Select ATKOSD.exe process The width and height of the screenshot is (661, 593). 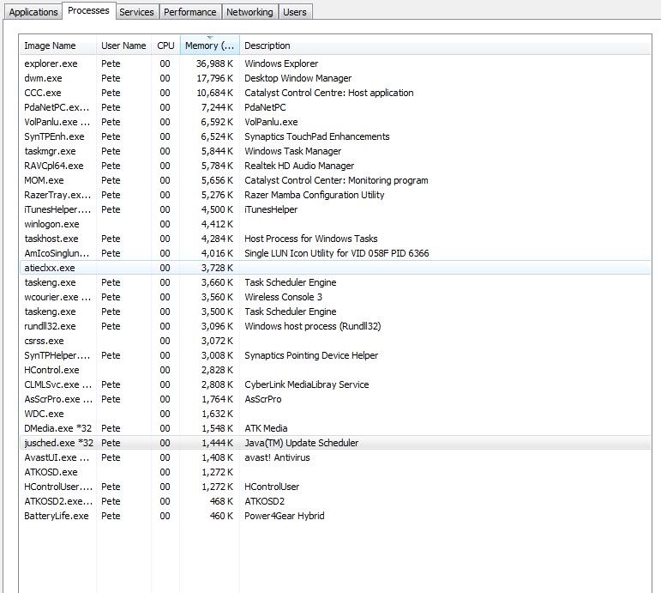point(335,472)
